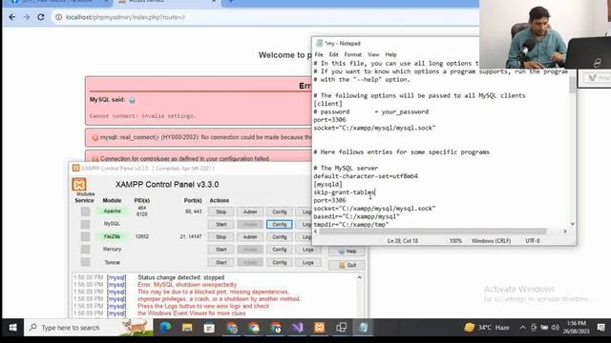The height and width of the screenshot is (343, 611).
Task: Open the help icon beside 'MySQL said'
Action: click(132, 100)
